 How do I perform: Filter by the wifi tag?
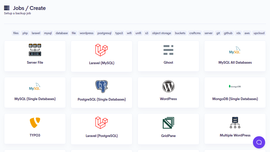129,33
